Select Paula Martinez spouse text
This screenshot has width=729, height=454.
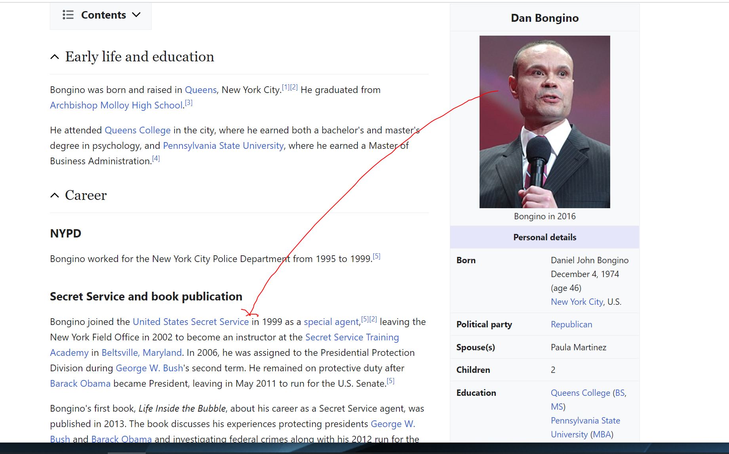coord(578,348)
